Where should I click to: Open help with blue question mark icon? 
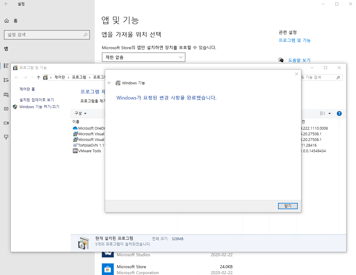click(x=339, y=114)
